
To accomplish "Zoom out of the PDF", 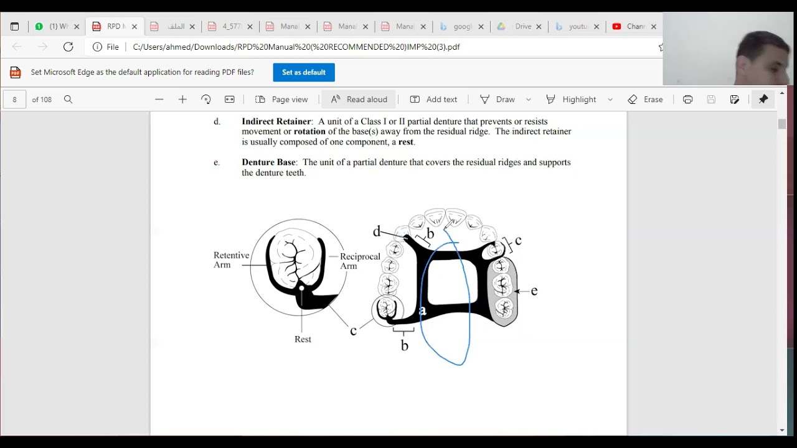I will [159, 100].
